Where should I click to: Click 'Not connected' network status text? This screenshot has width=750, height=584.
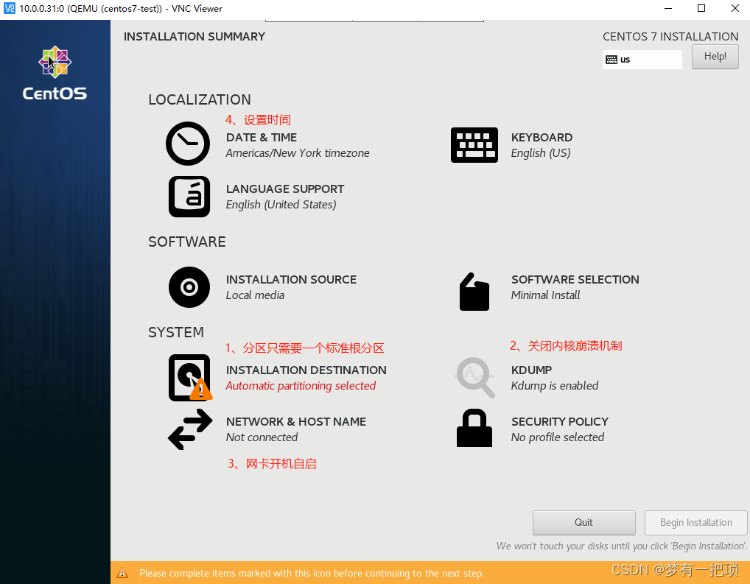click(x=262, y=437)
